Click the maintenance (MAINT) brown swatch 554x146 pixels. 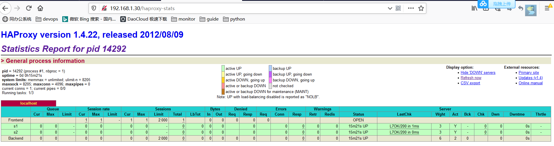(223, 92)
